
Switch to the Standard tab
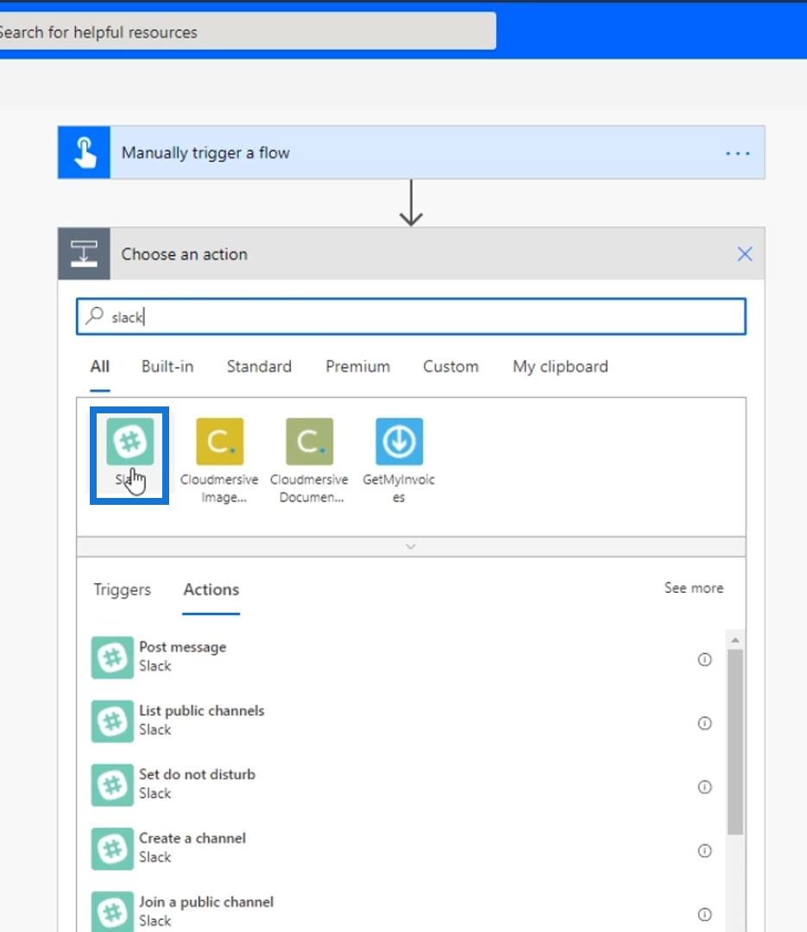tap(259, 366)
